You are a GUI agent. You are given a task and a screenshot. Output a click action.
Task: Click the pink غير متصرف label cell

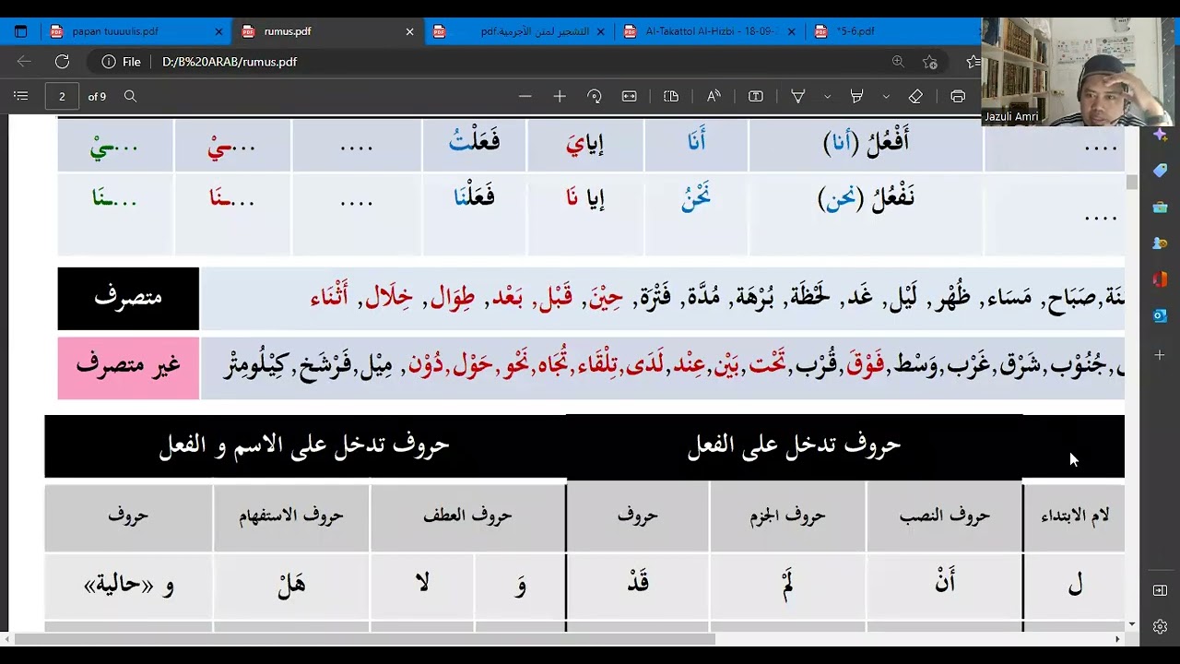pyautogui.click(x=128, y=367)
